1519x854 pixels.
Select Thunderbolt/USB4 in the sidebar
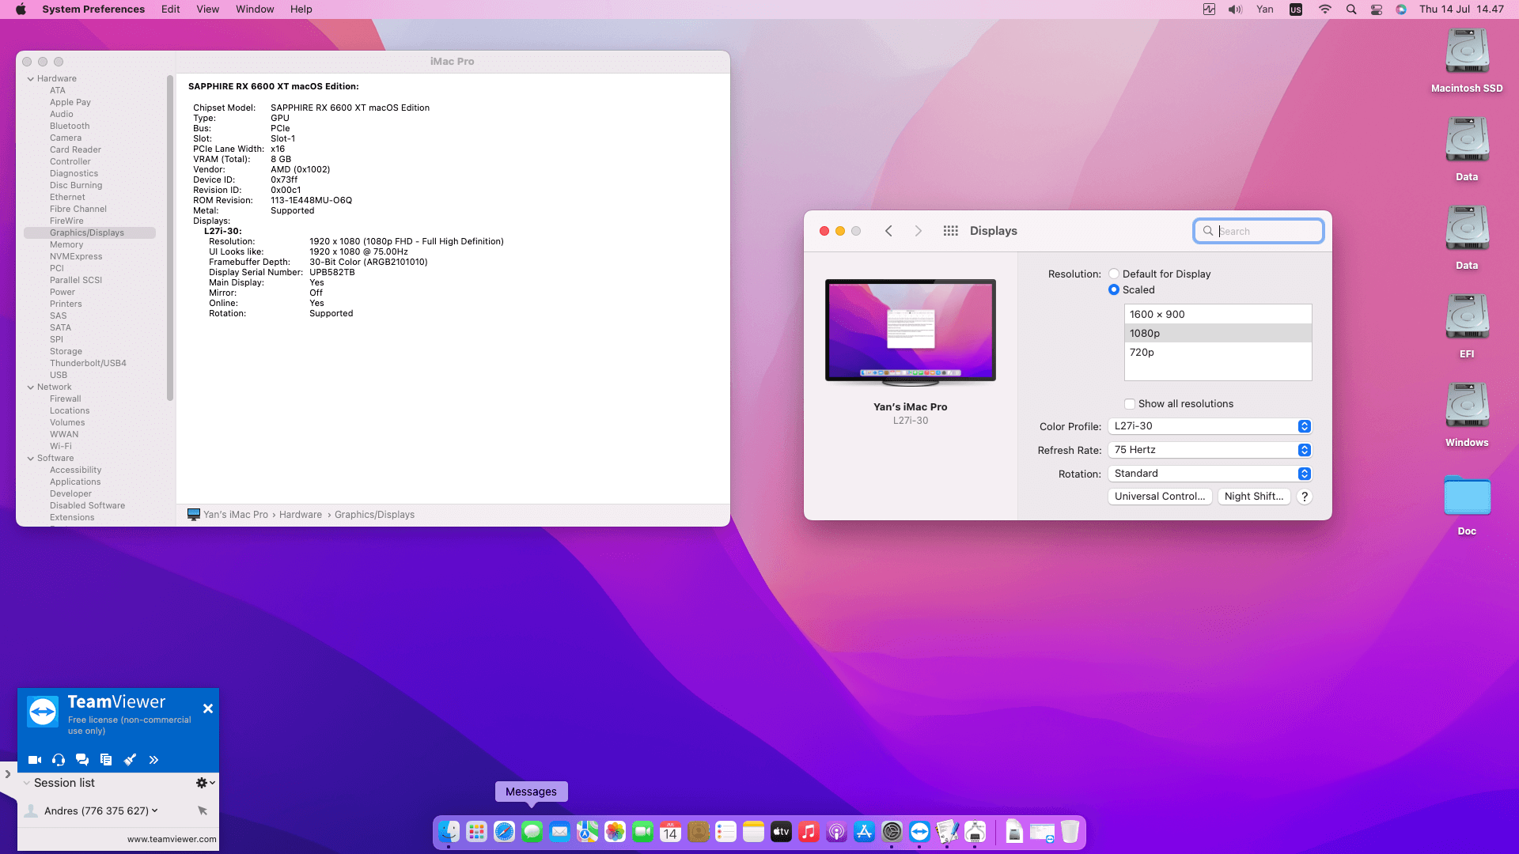tap(88, 364)
